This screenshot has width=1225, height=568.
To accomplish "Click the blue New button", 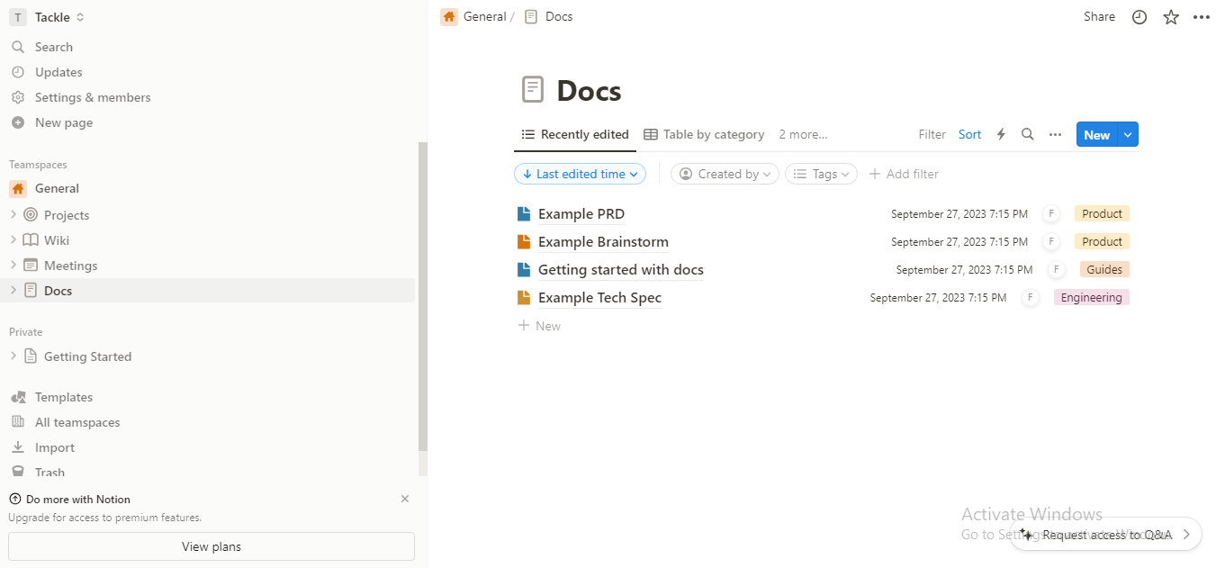I will 1097,135.
